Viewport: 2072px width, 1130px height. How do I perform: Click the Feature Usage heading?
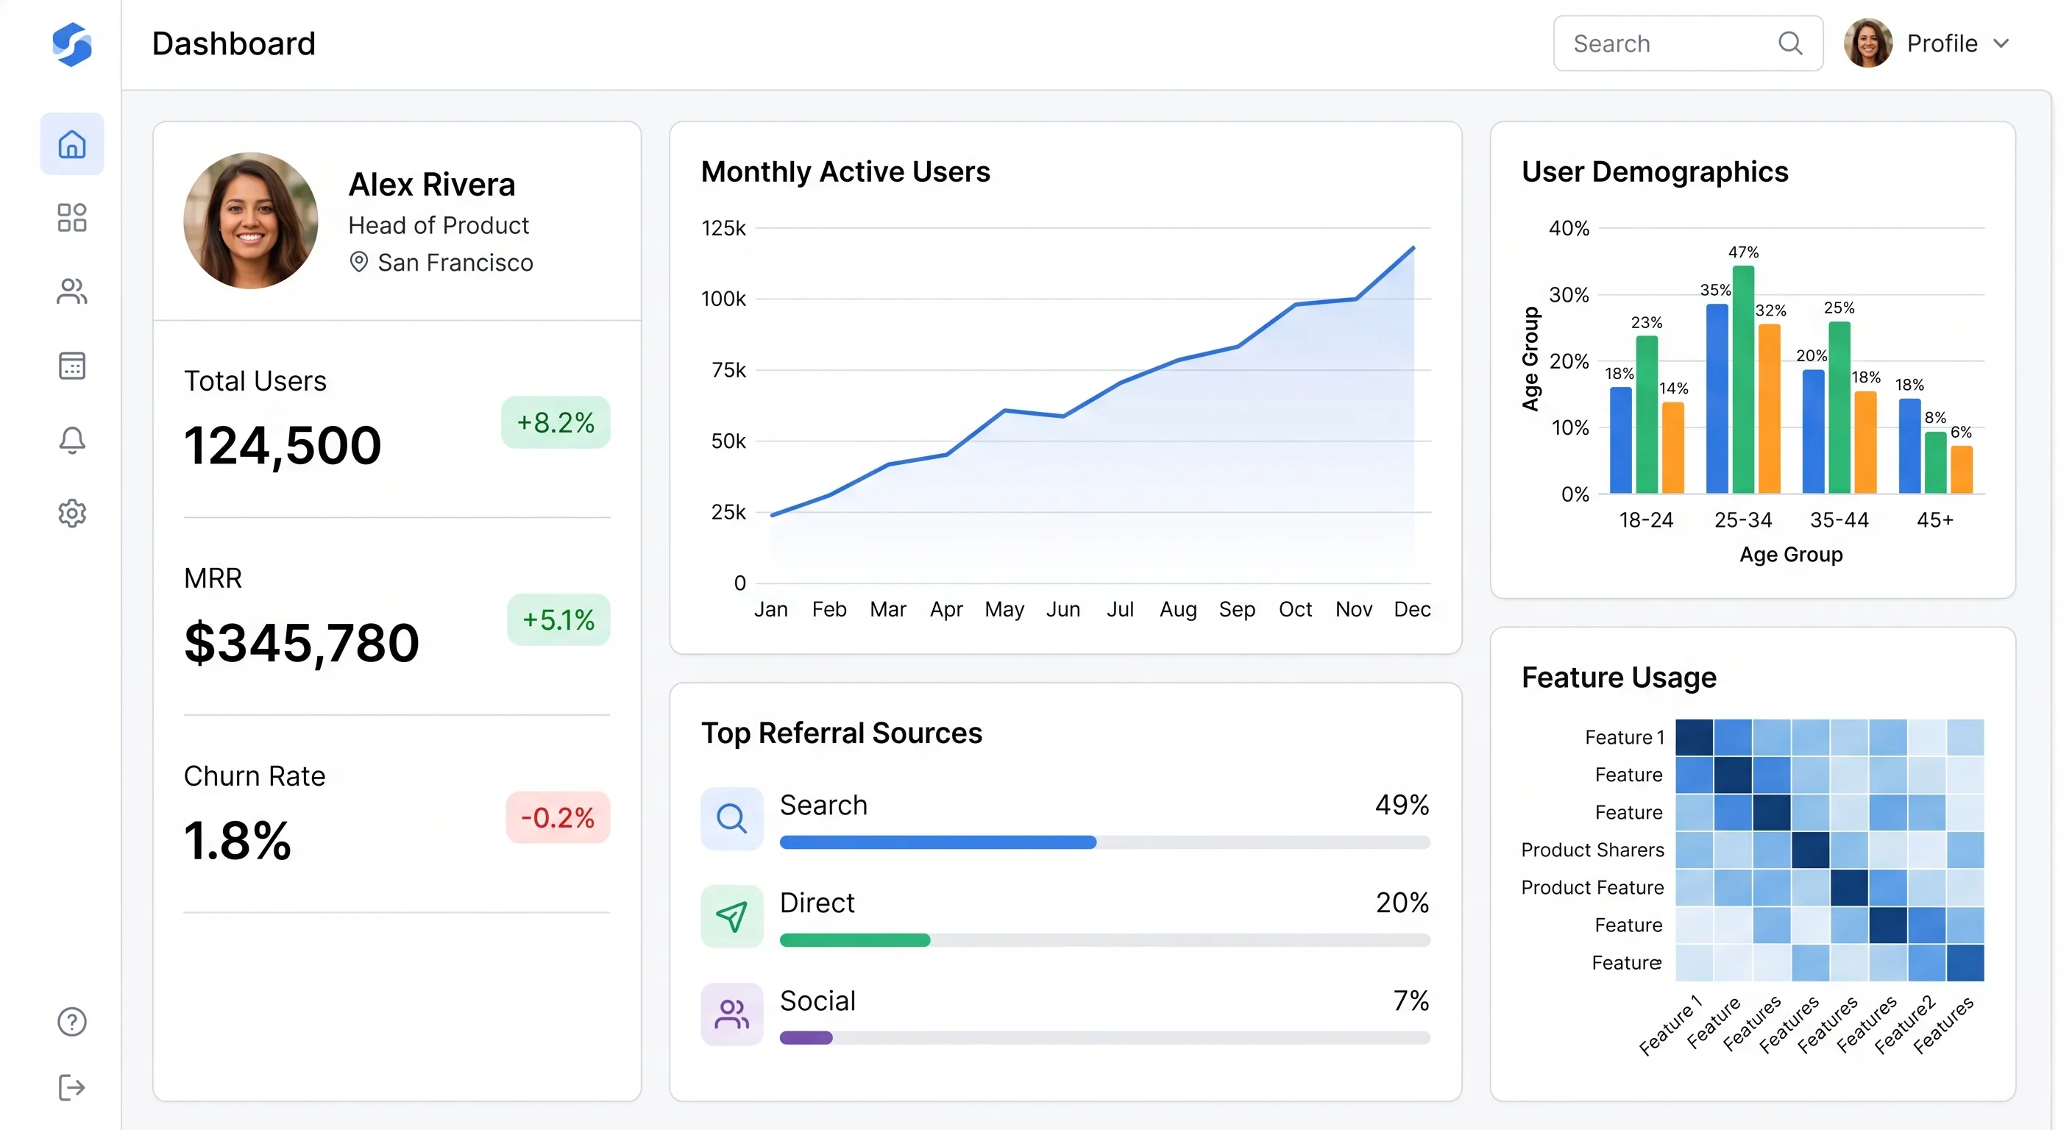click(1618, 678)
